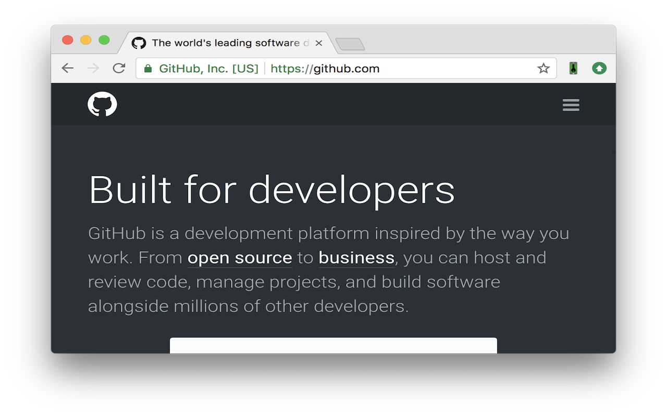Close the window with the red button
Viewport: 667px width, 416px height.
(67, 40)
